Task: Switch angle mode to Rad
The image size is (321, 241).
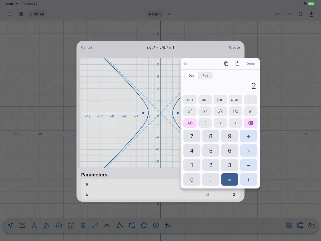Action: point(205,76)
